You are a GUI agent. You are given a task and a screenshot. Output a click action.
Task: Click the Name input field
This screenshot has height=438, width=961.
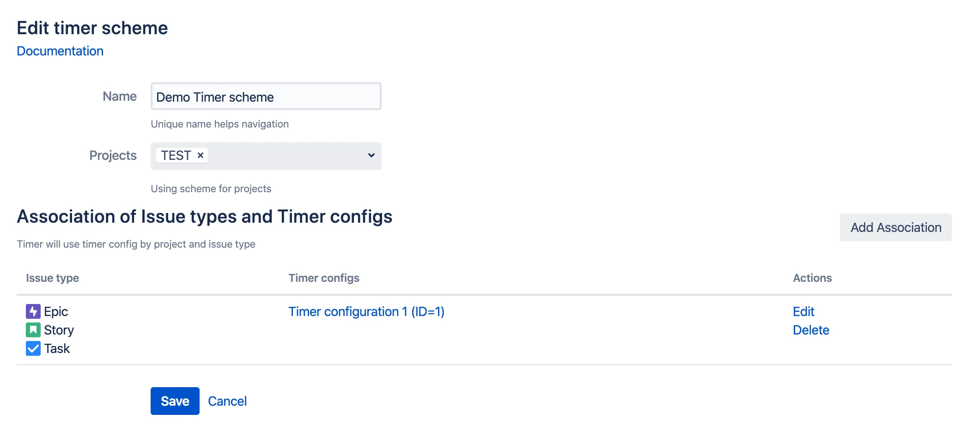266,96
